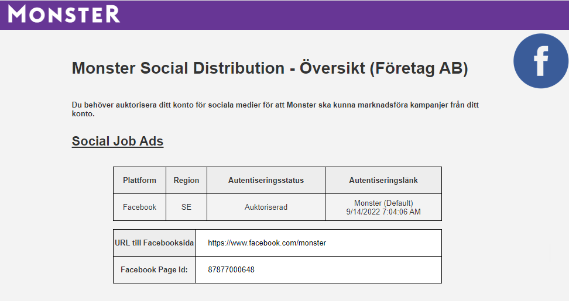Select the Facebook page URL field

coord(318,243)
